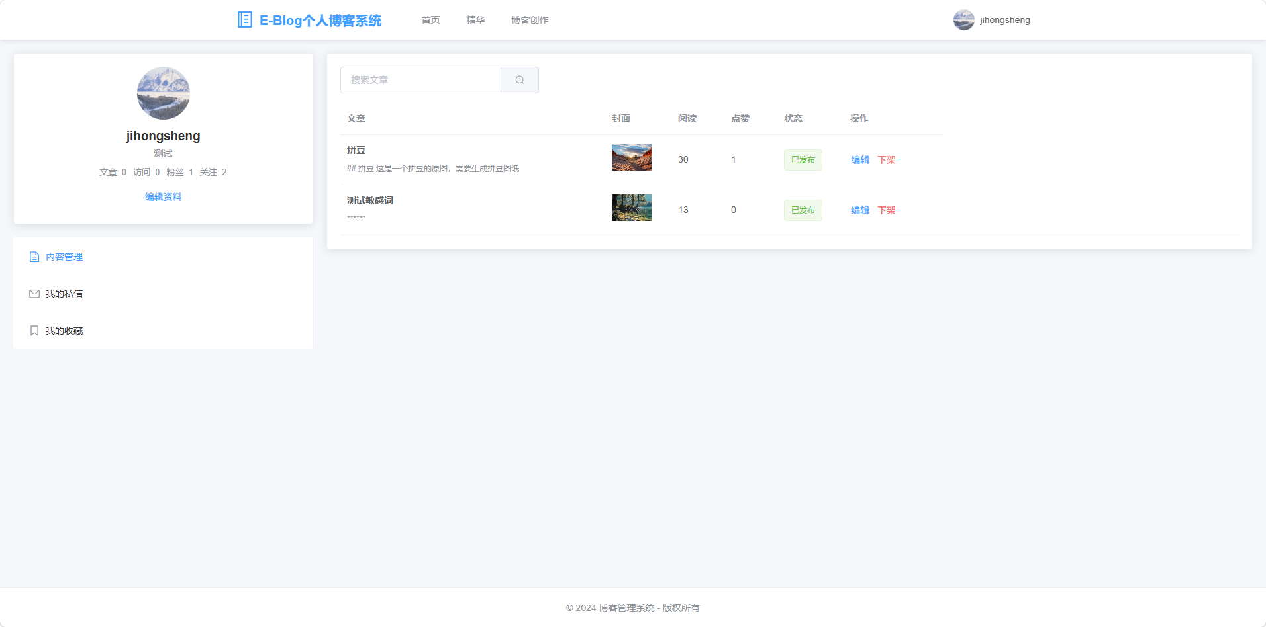Image resolution: width=1266 pixels, height=627 pixels.
Task: Click the 访问: 0 stat
Action: tap(146, 172)
